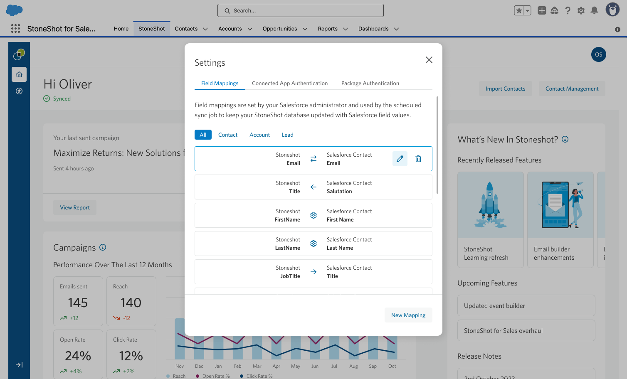Screen dimensions: 627x379
Task: Edit the Email field mapping
Action: 400,159
